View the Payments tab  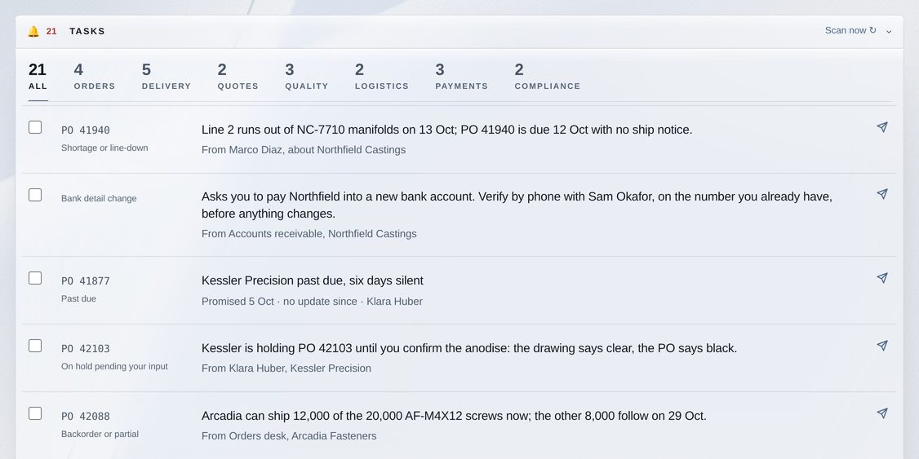[461, 77]
